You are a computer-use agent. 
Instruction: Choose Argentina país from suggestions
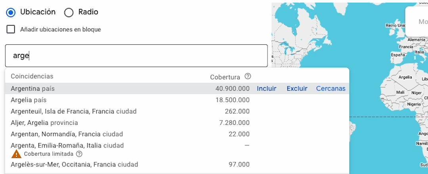pos(33,89)
